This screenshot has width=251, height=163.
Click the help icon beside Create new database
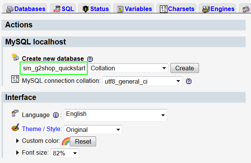pos(90,59)
